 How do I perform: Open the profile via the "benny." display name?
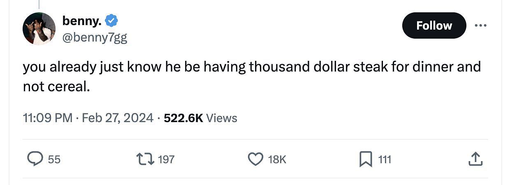[82, 20]
